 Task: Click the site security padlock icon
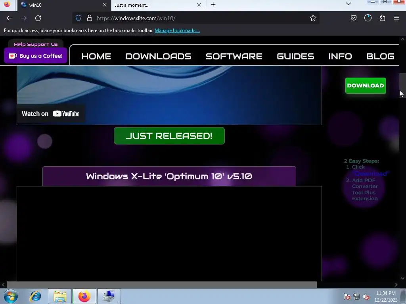(90, 18)
